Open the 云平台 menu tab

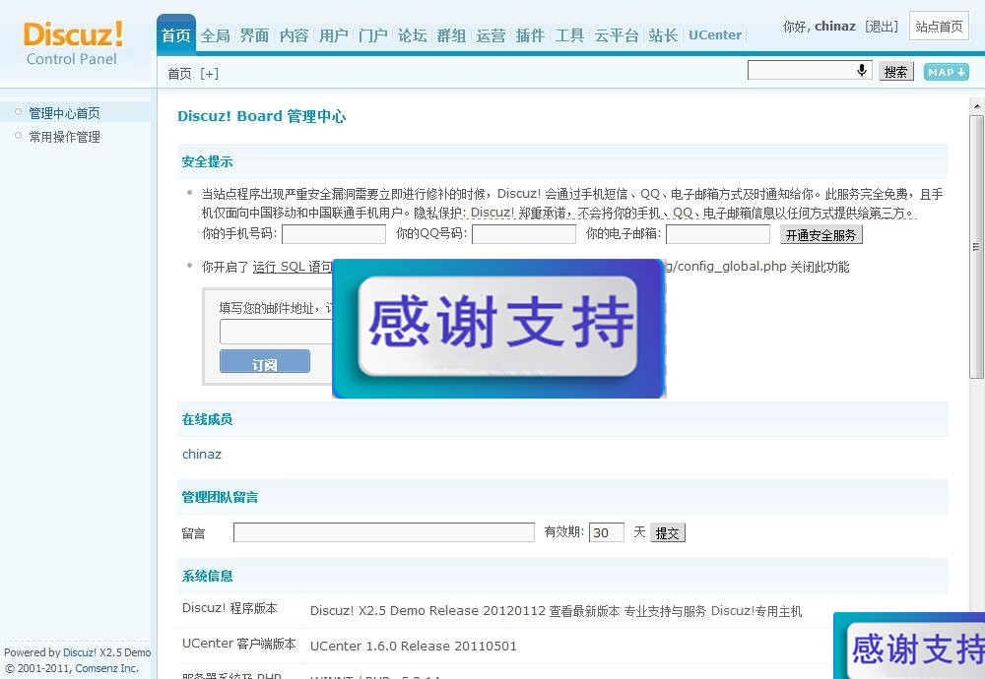(x=617, y=35)
